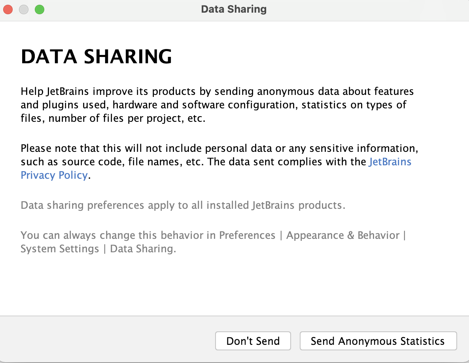Screen dimensions: 469x363
Task: Click the 'Data sharing preferences apply' note
Action: coord(183,205)
